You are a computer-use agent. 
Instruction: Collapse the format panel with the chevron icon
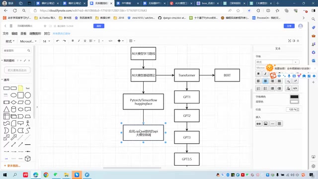[298, 41]
